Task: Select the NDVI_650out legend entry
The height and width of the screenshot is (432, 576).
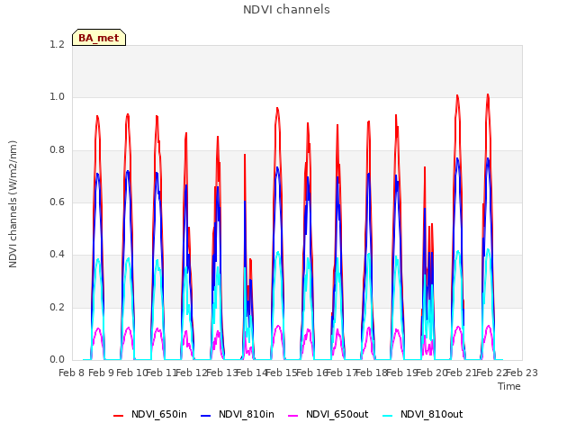Action: click(328, 414)
